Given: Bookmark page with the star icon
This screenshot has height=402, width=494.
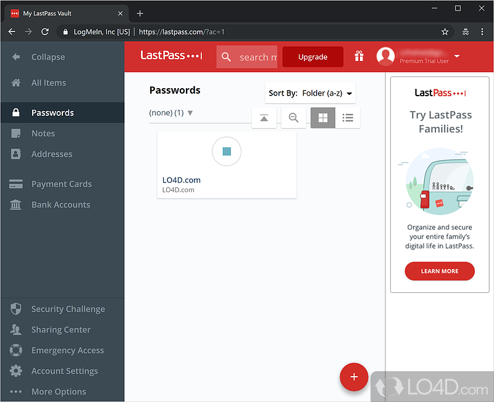Looking at the screenshot, I should pyautogui.click(x=445, y=31).
